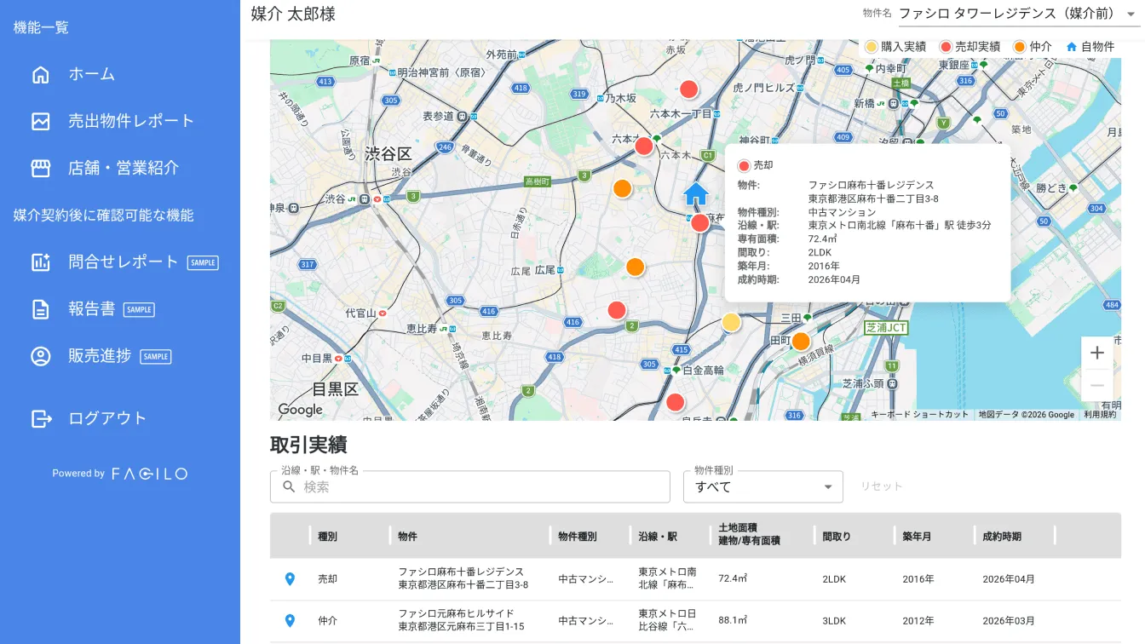Screen dimensions: 1145x644
Task: Click the 報告書 document icon
Action: coord(40,309)
